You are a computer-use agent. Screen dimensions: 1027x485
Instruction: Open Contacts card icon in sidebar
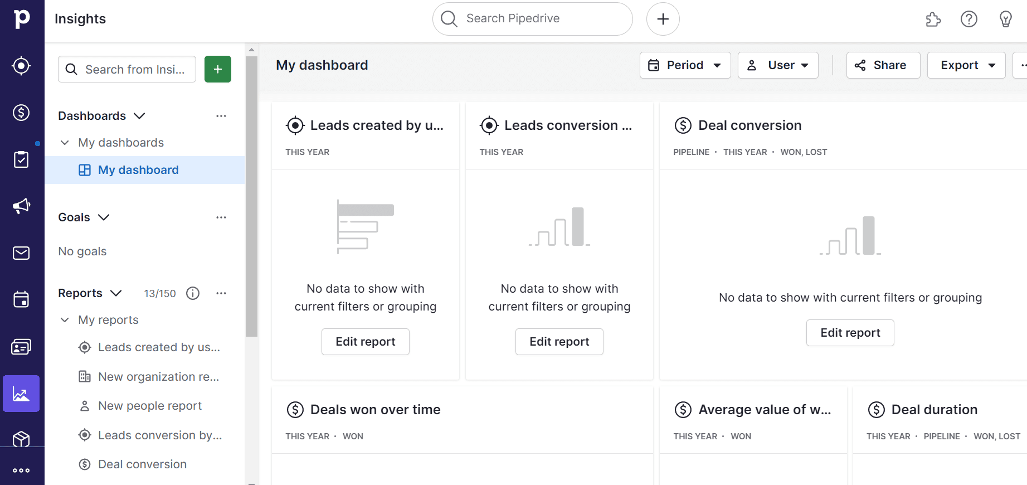point(21,347)
